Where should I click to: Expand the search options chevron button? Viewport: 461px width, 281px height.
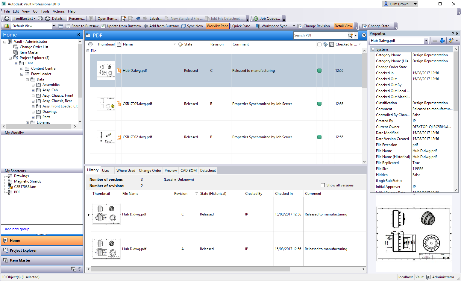click(x=364, y=35)
